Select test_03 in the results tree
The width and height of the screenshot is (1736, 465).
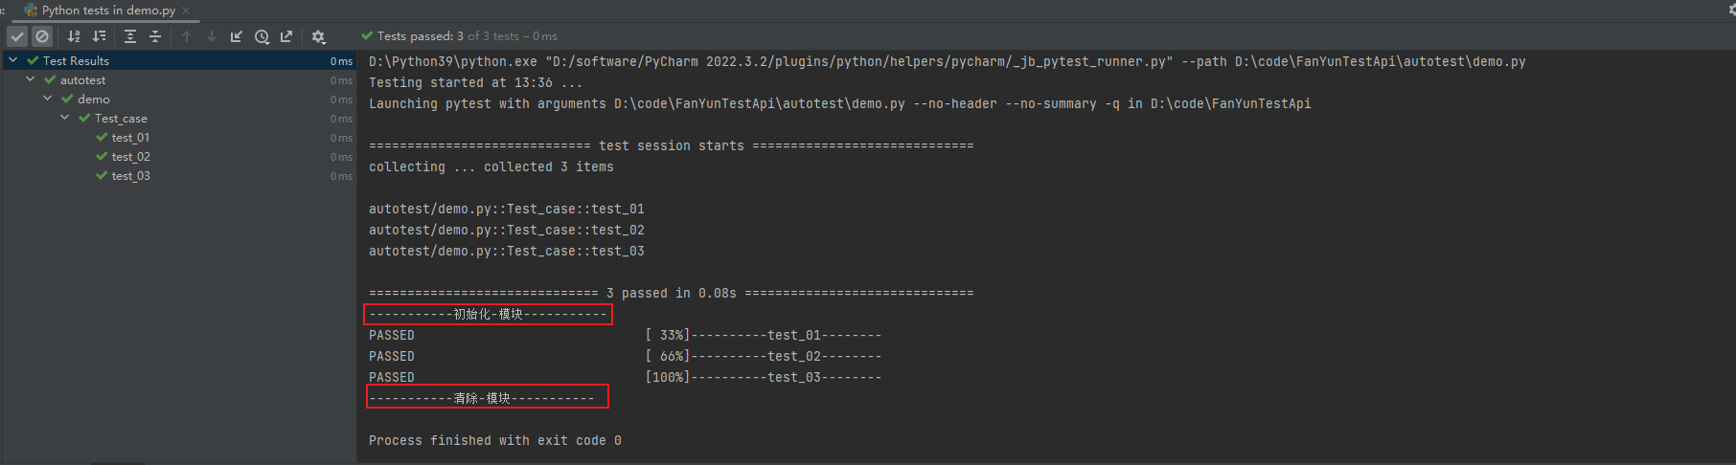pyautogui.click(x=130, y=176)
